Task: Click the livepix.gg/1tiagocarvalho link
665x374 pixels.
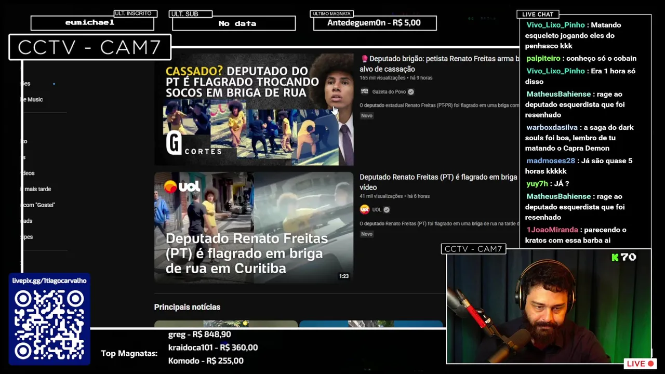Action: pyautogui.click(x=49, y=280)
